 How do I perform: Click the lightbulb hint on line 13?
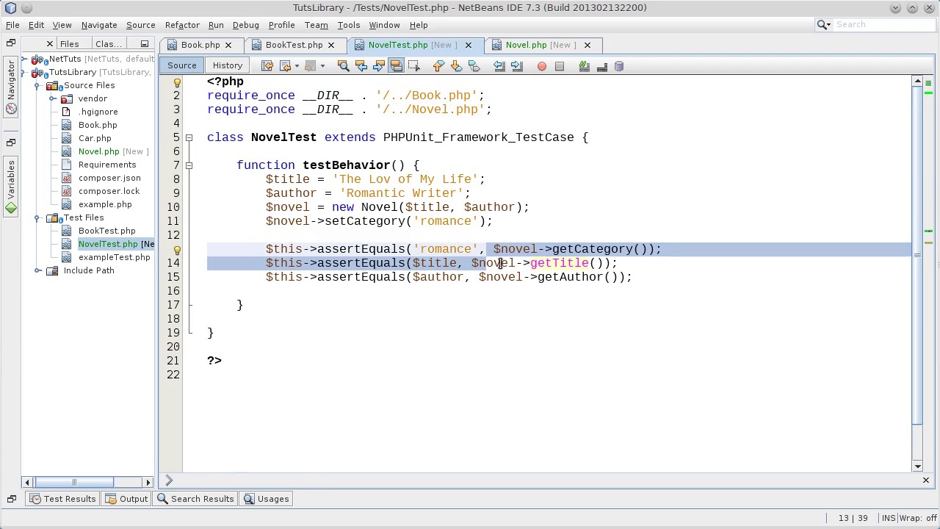(x=176, y=249)
